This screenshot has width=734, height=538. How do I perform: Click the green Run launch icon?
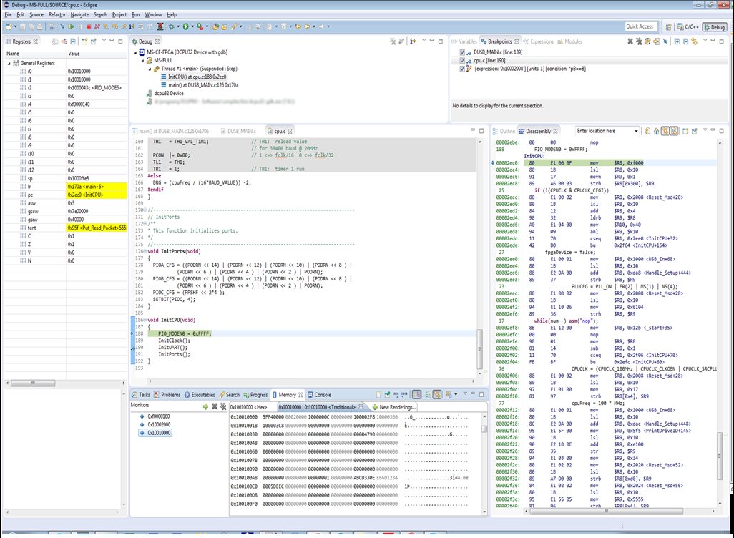(185, 26)
